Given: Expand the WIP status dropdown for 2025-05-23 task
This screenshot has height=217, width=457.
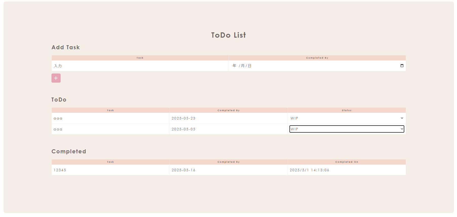Looking at the screenshot, I should (x=347, y=118).
